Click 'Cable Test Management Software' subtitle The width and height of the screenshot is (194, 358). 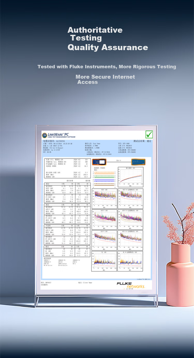62,137
